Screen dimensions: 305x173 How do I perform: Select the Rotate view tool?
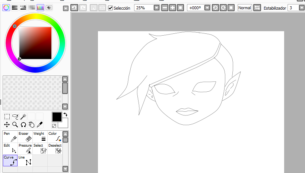coord(23,124)
